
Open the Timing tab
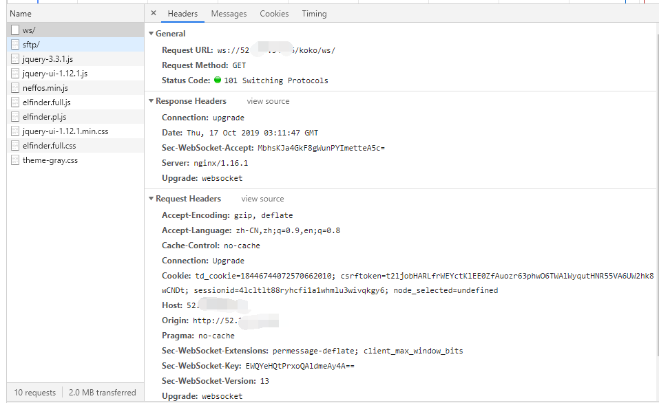[x=314, y=14]
